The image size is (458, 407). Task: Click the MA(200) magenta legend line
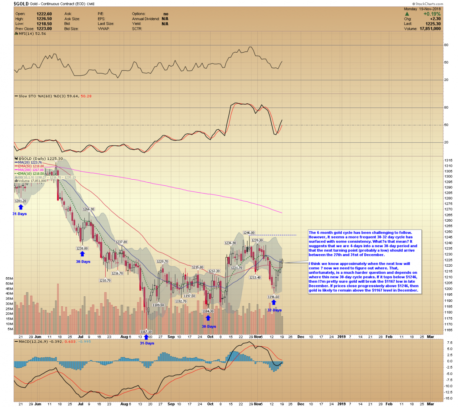point(16,170)
